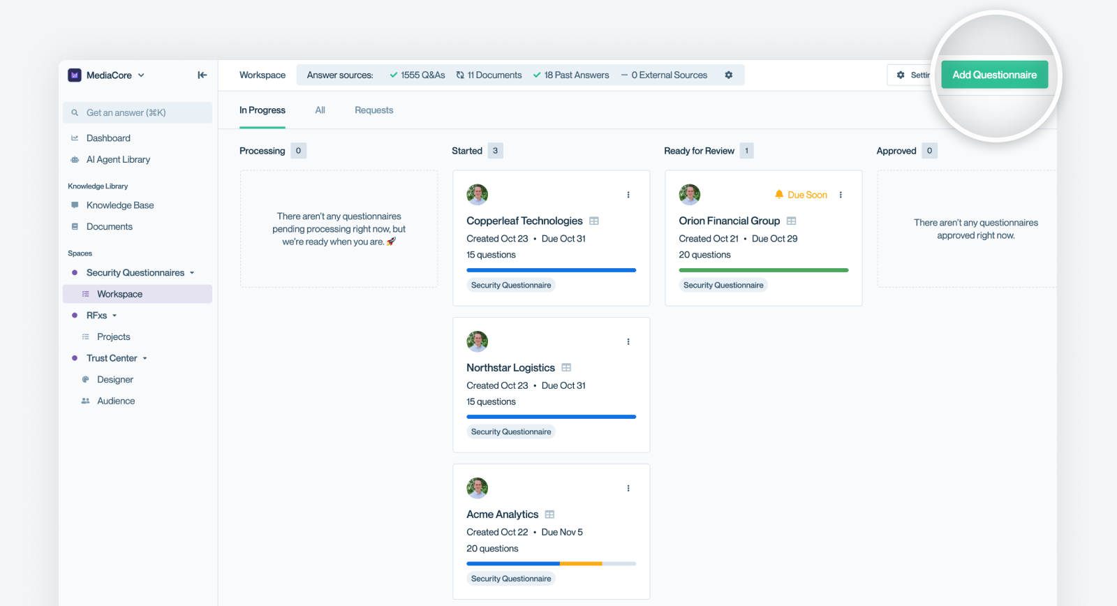Open Copperleaf Technologies card options menu
Screen dimensions: 1117x606
[628, 195]
